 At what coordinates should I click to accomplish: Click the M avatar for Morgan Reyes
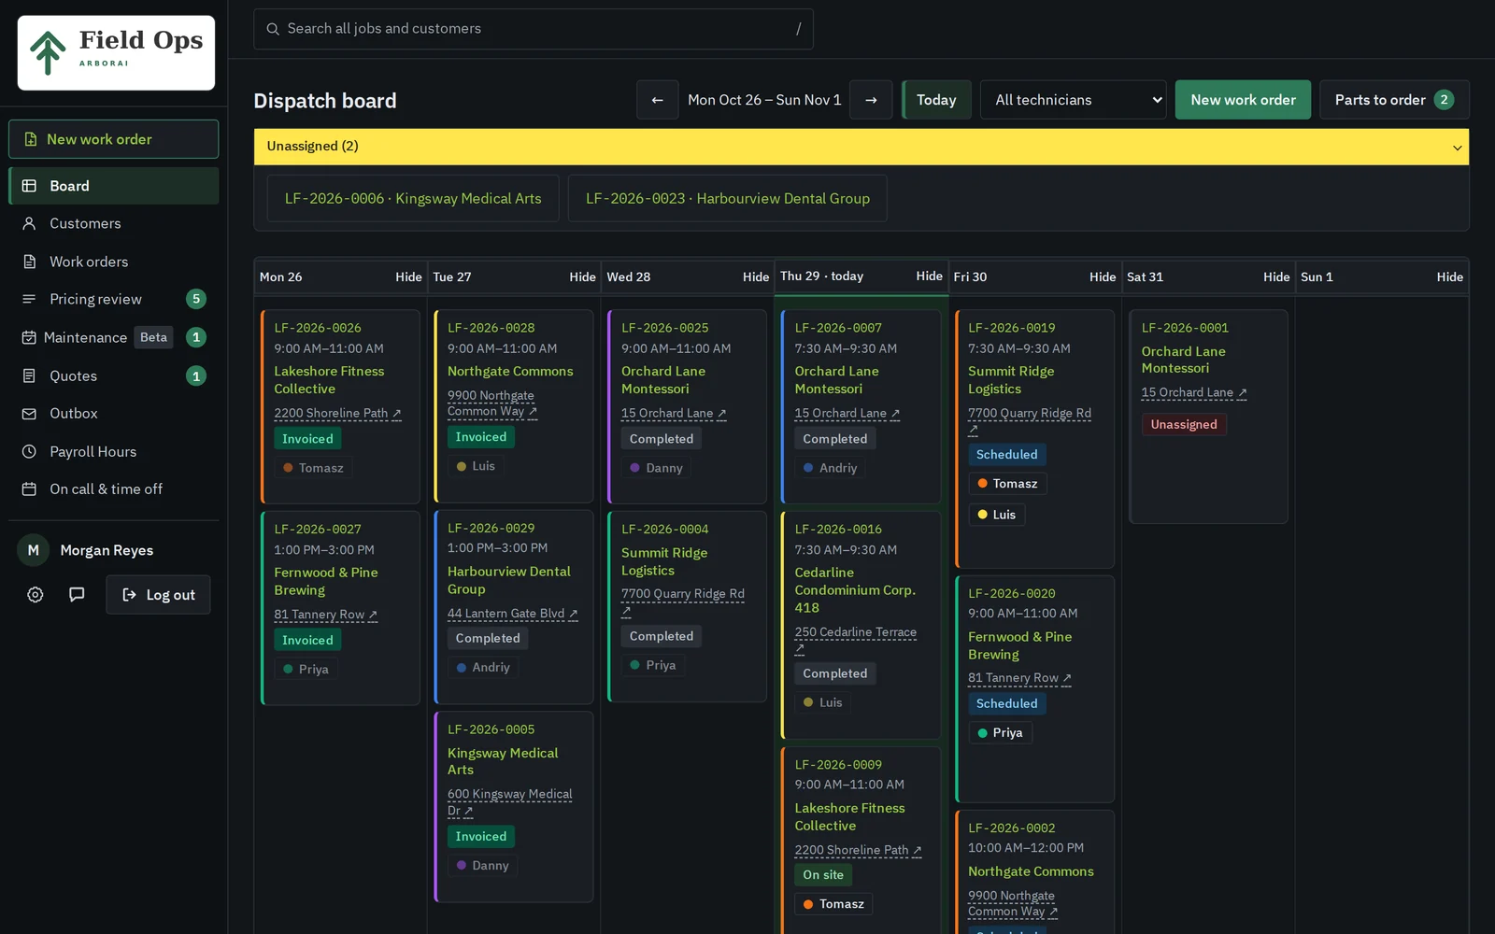33,550
